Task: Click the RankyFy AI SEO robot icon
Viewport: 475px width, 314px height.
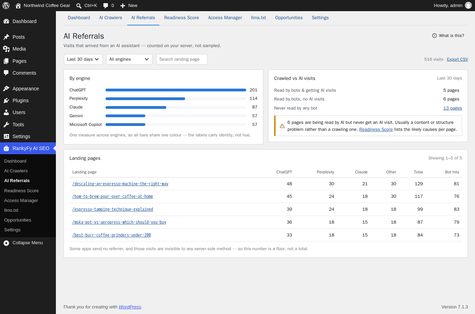Action: [x=6, y=148]
